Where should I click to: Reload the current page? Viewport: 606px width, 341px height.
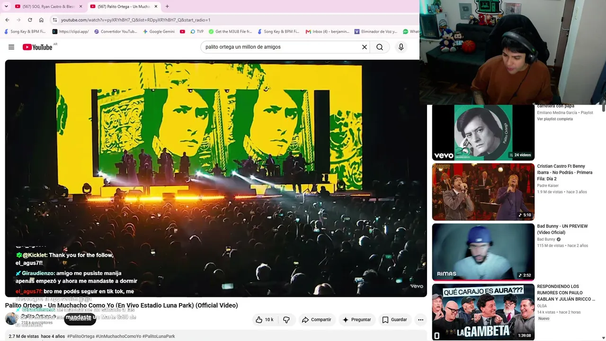(30, 20)
